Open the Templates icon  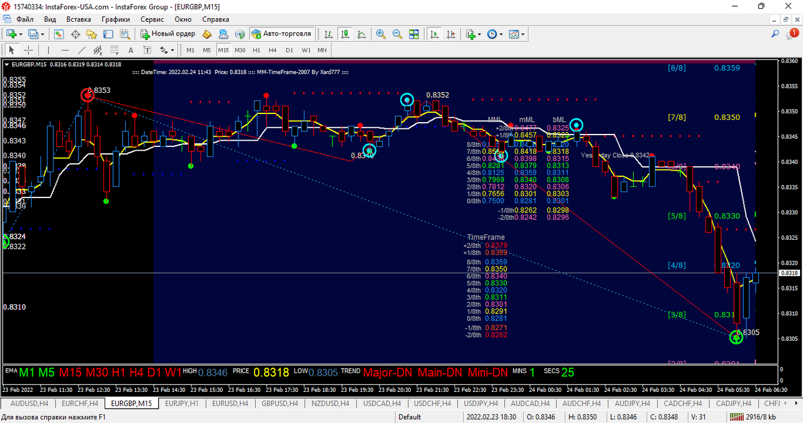coord(514,34)
